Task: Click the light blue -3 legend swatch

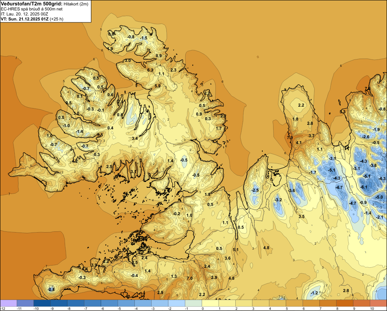Action: point(160,303)
